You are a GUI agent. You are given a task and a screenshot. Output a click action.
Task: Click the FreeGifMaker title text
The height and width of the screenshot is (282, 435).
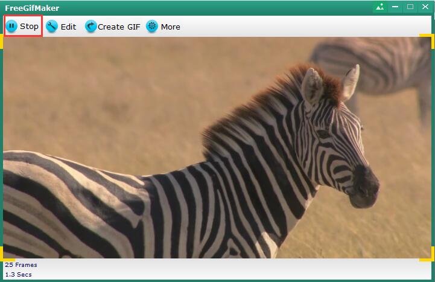point(32,8)
